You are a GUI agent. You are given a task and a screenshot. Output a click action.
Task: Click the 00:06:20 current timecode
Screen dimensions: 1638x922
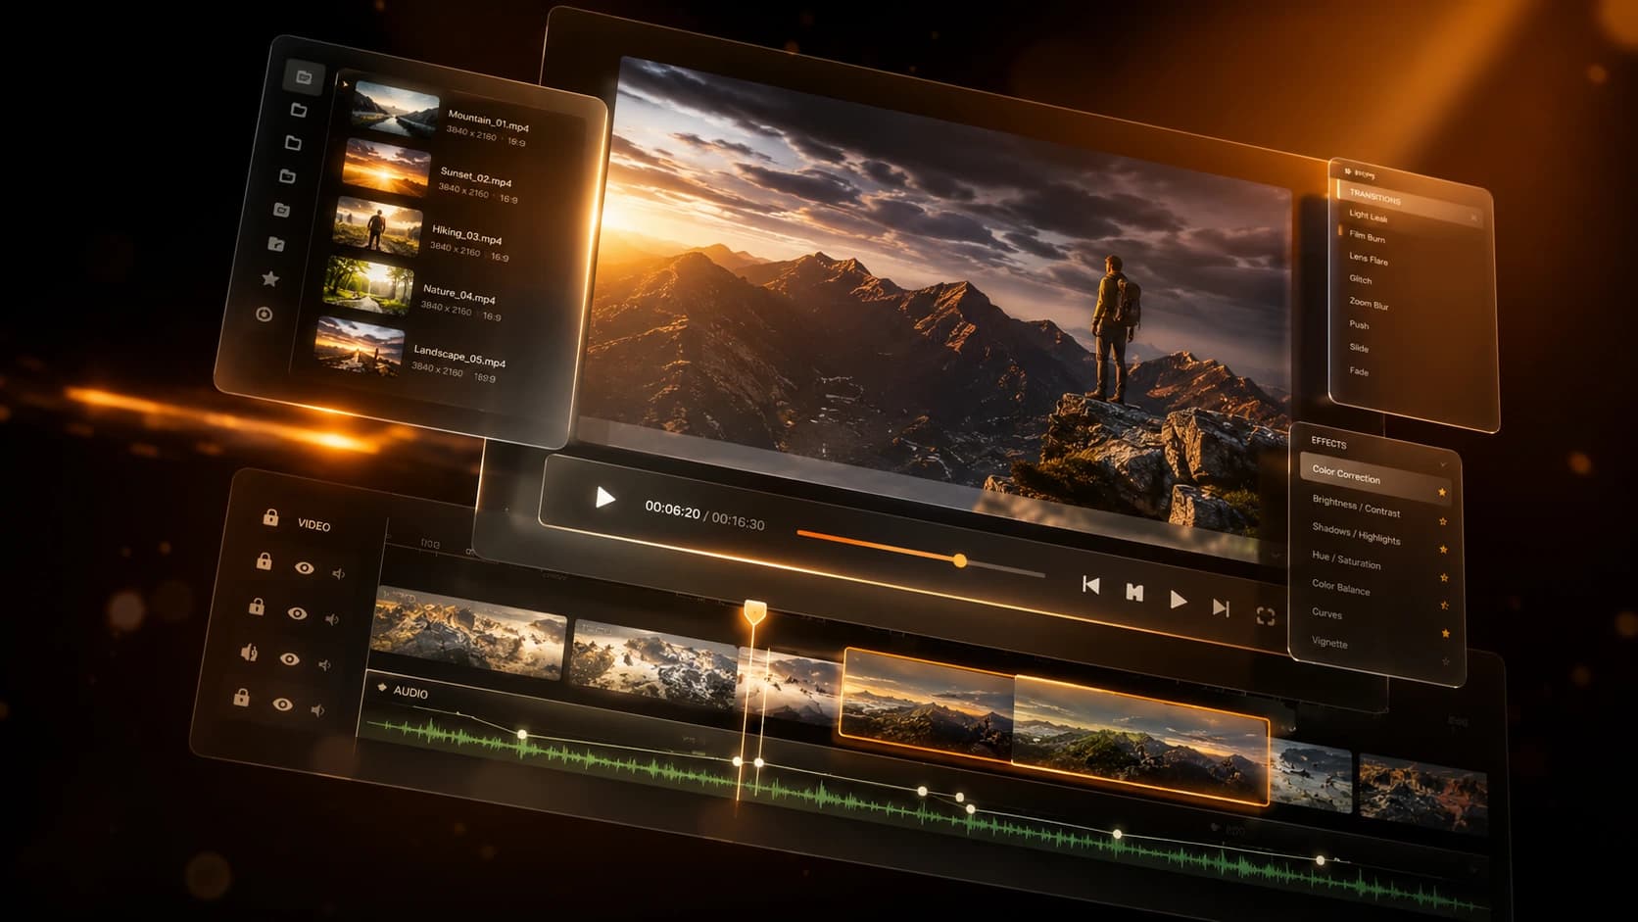(x=672, y=510)
